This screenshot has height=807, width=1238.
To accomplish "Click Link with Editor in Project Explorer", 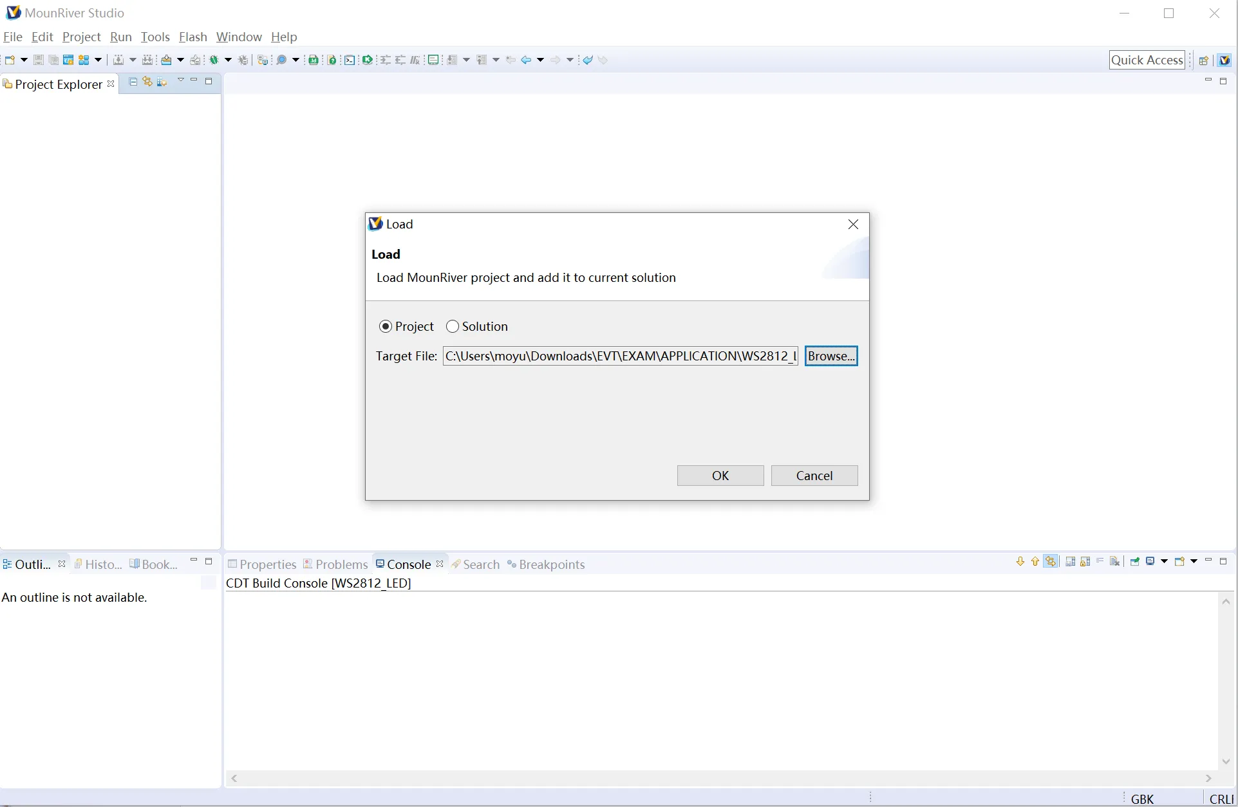I will click(147, 82).
